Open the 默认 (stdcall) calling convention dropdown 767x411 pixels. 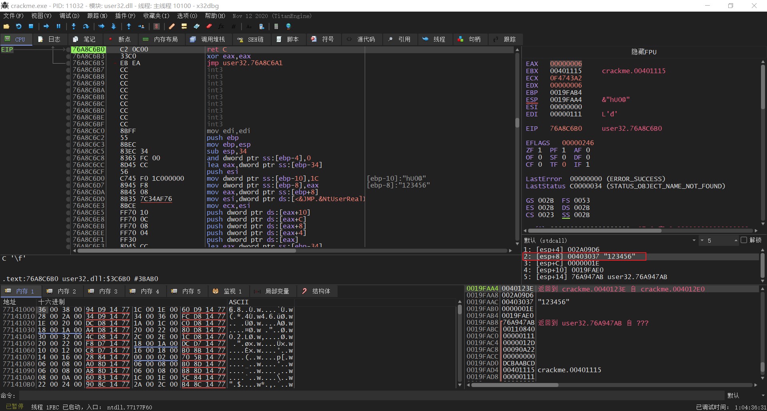point(694,240)
